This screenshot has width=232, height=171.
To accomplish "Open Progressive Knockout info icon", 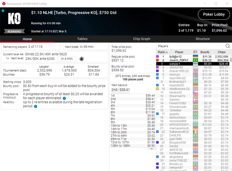I will (x=64, y=98).
